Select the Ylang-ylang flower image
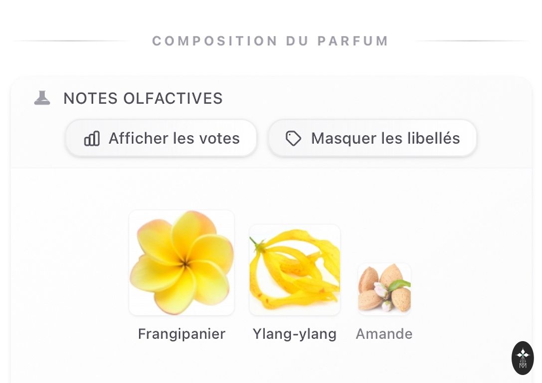 click(x=295, y=270)
